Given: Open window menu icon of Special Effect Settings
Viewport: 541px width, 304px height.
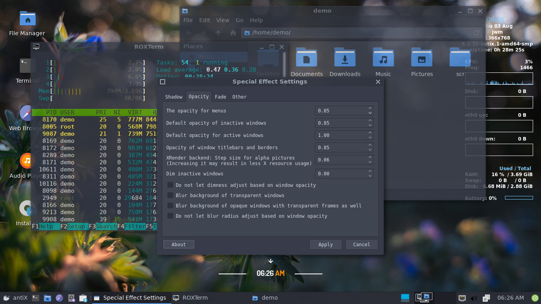Looking at the screenshot, I should (162, 82).
